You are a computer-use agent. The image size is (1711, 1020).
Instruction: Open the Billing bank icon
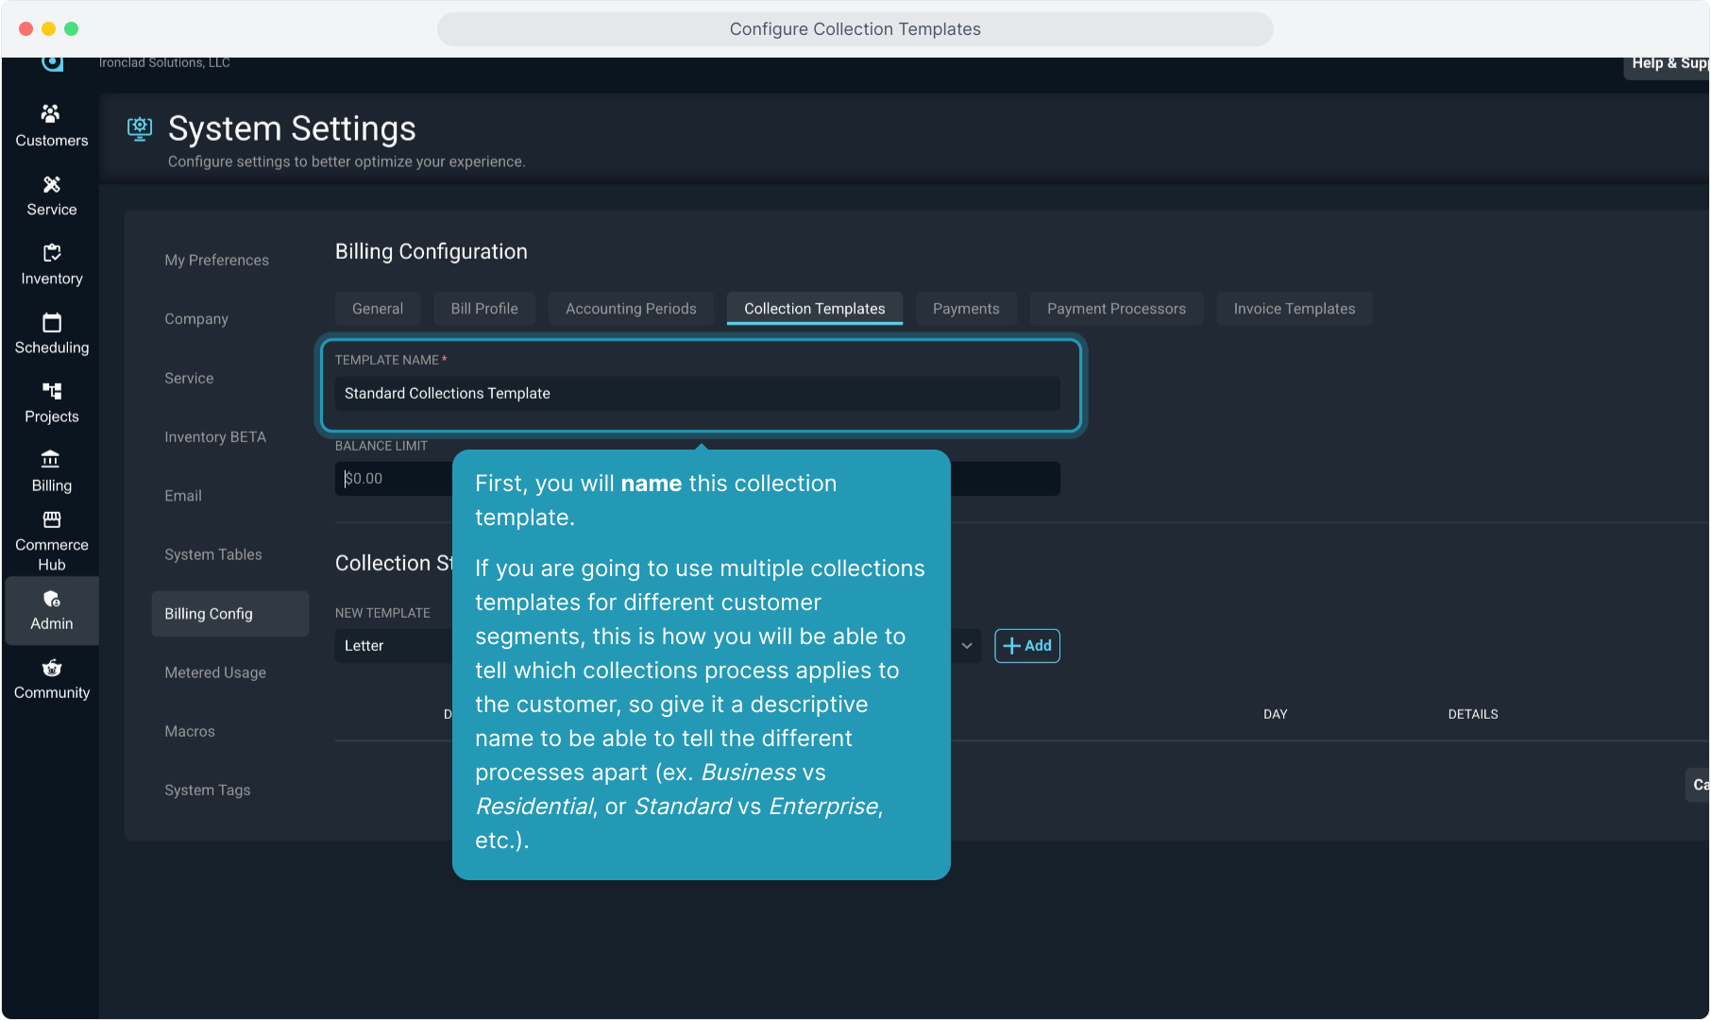(x=51, y=460)
